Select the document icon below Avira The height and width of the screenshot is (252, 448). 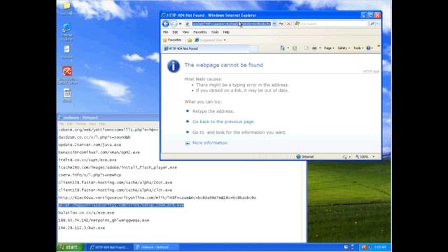[67, 95]
